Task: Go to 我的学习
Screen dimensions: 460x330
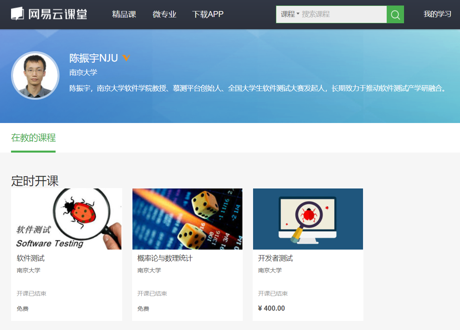Action: coord(437,14)
